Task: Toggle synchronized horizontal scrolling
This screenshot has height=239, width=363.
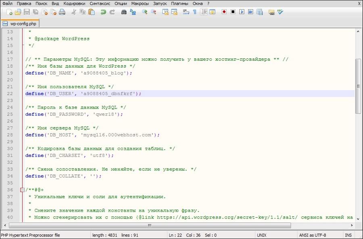Action: point(174,12)
